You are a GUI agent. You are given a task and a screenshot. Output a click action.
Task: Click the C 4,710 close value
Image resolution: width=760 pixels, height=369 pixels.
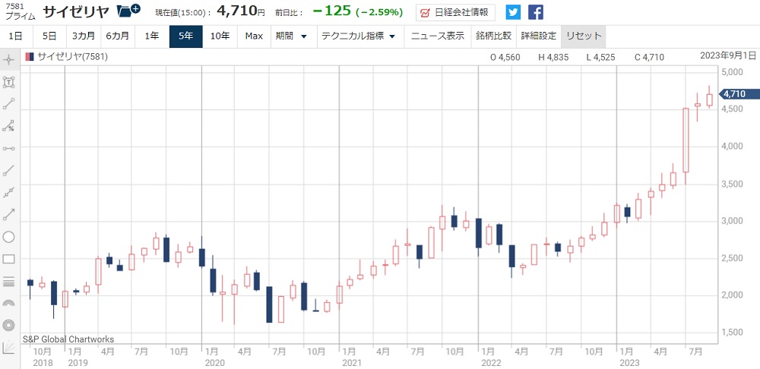pyautogui.click(x=649, y=57)
